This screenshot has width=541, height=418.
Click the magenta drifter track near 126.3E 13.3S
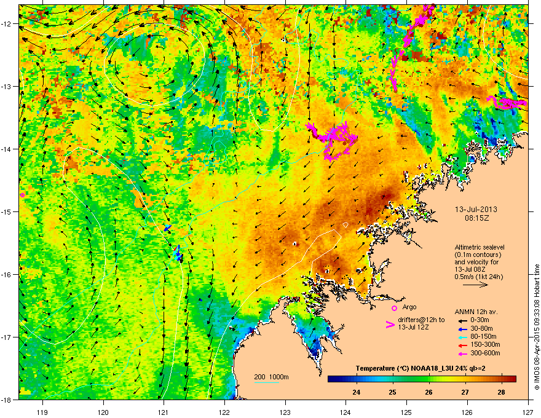[x=507, y=103]
